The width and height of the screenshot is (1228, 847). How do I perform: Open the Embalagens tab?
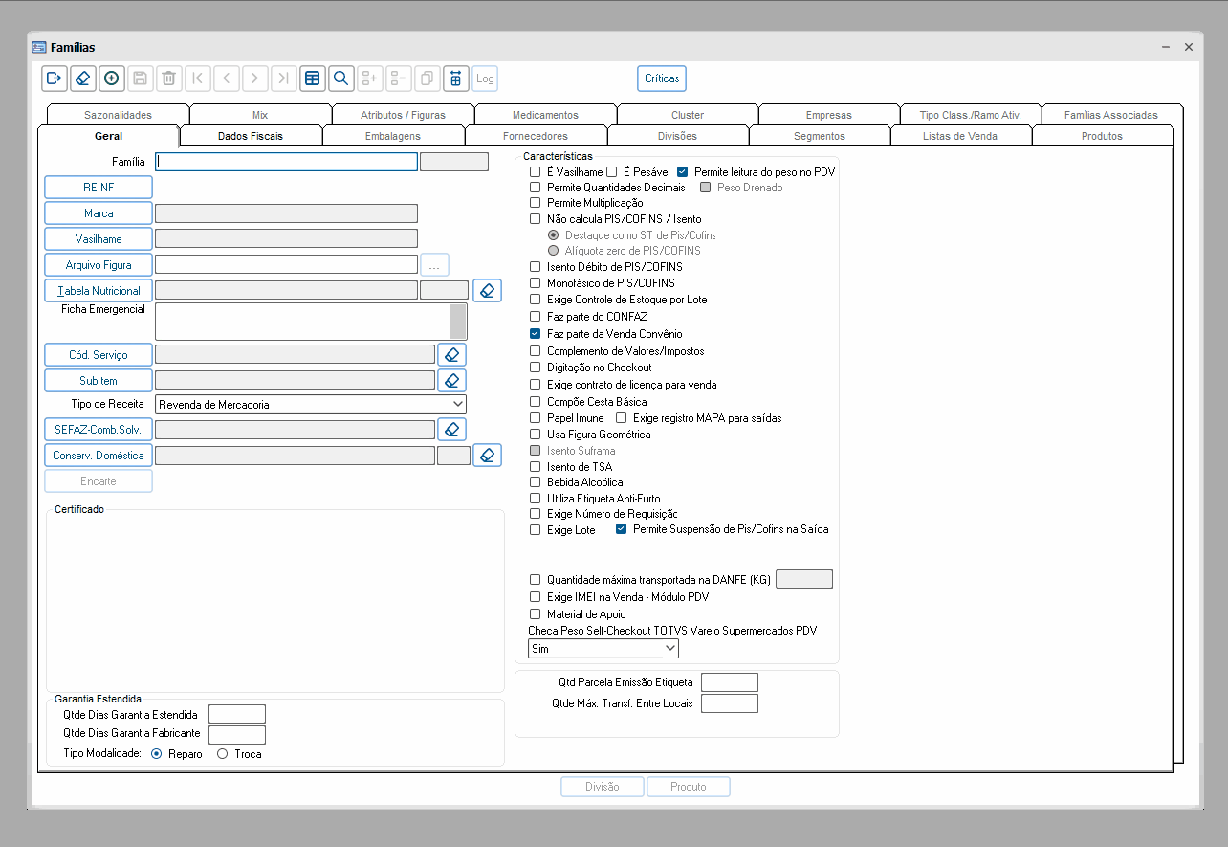click(x=393, y=136)
